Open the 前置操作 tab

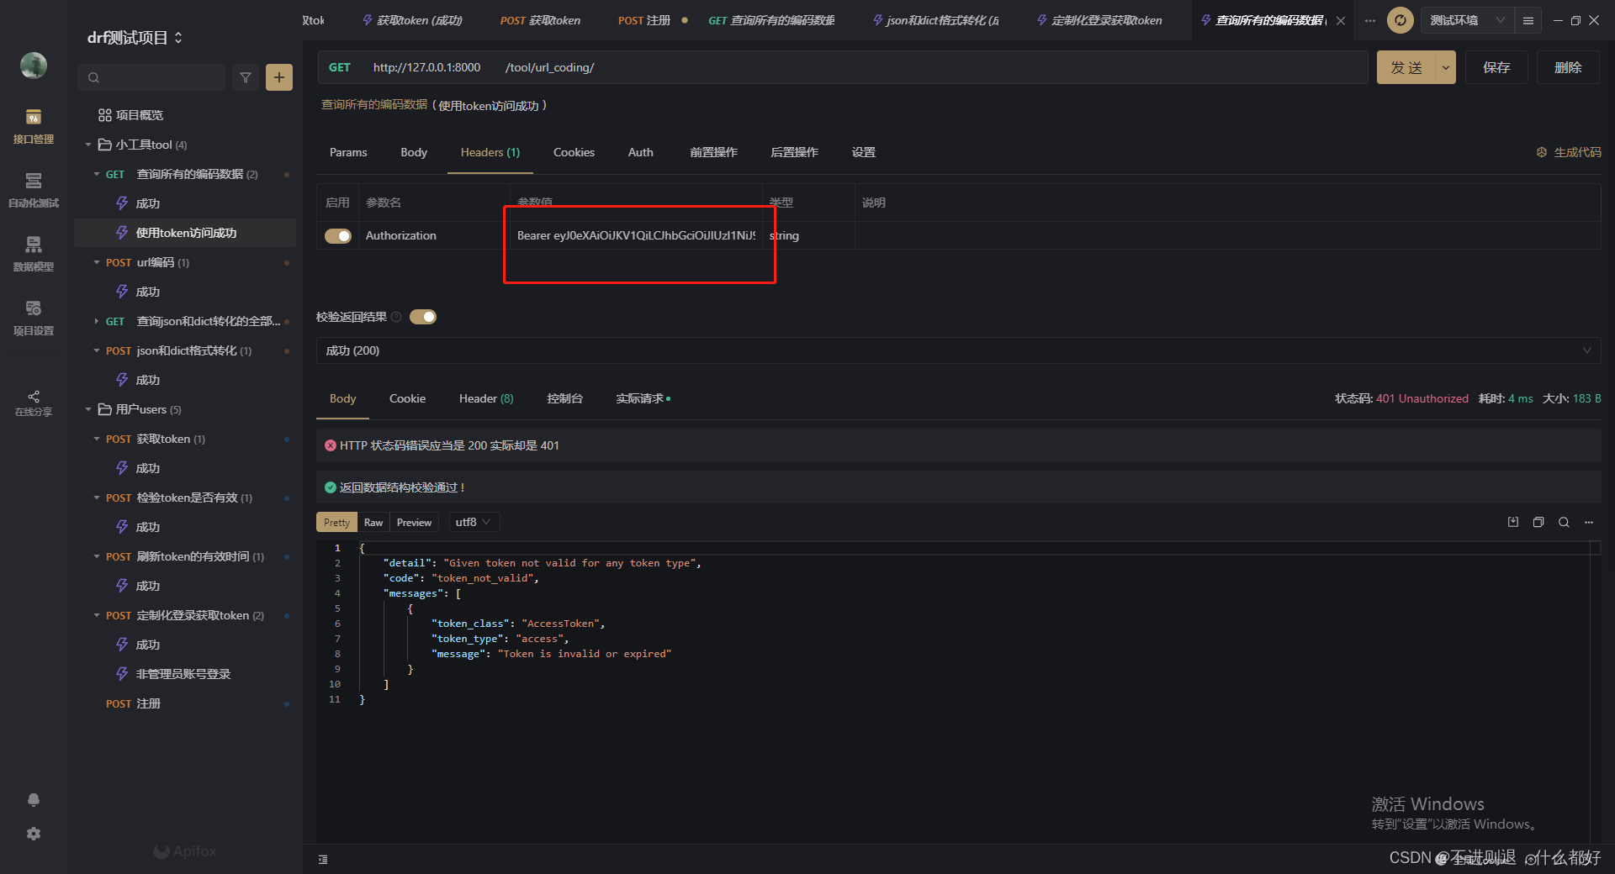[x=713, y=152]
